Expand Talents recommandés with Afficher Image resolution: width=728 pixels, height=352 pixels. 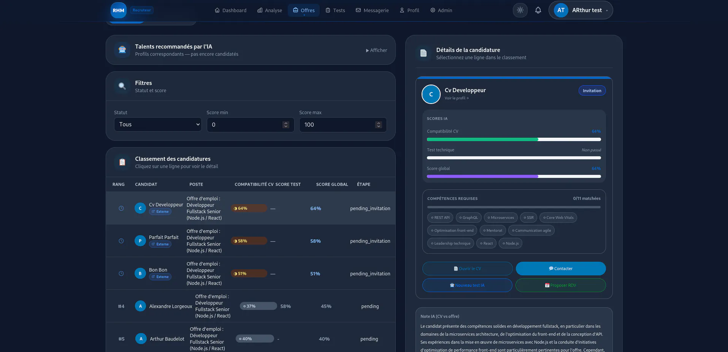(376, 50)
